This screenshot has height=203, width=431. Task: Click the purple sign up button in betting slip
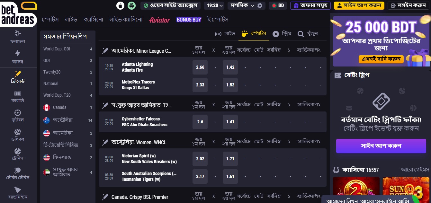point(381,146)
